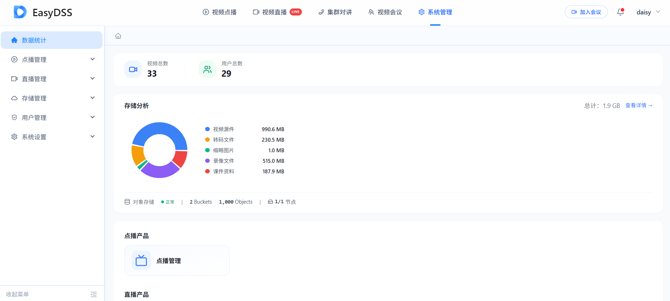Click the 直播管理 camera icon in sidebar

point(14,79)
